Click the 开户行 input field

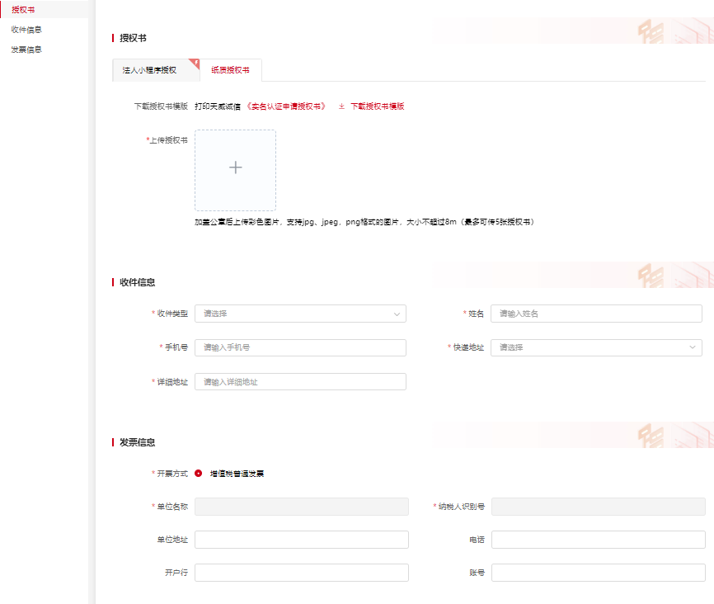coord(301,573)
